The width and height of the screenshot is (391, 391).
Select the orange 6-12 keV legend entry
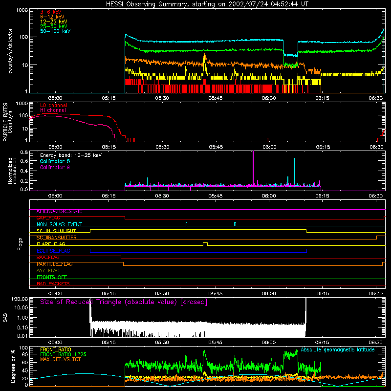pos(52,17)
